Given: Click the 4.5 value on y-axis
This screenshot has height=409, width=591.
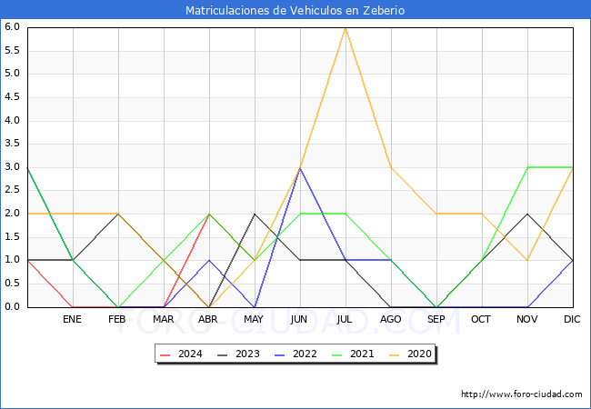Looking at the screenshot, I should point(12,96).
